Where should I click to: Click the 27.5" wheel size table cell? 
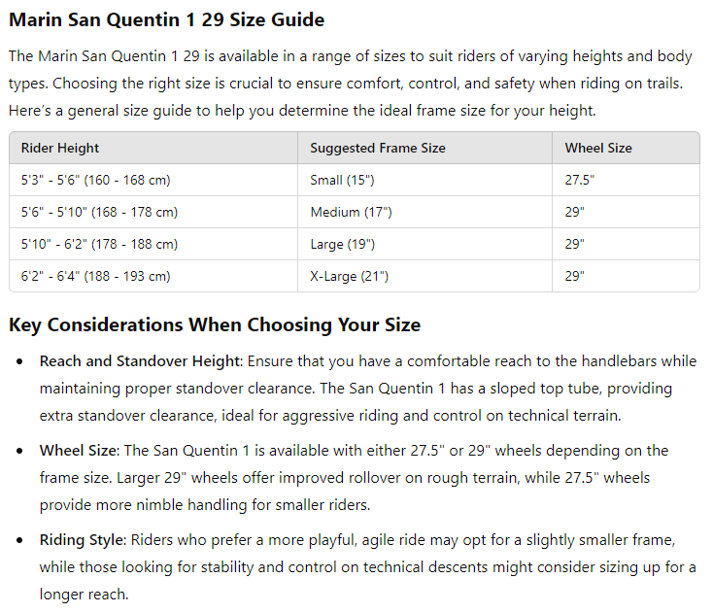pos(580,181)
